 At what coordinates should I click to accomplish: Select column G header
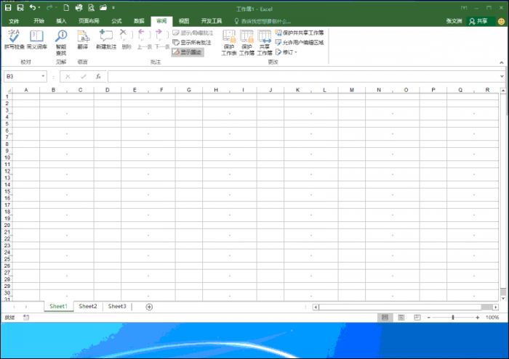tap(189, 90)
